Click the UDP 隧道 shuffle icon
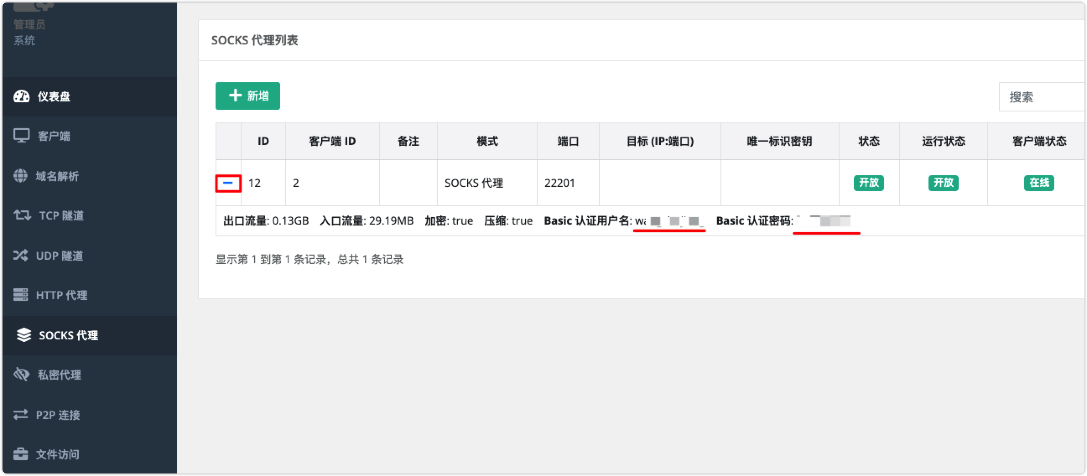 [x=21, y=255]
